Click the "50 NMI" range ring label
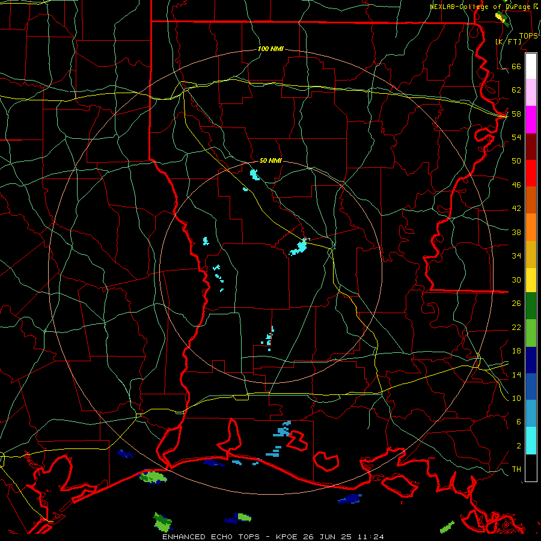The width and height of the screenshot is (541, 541). (270, 160)
